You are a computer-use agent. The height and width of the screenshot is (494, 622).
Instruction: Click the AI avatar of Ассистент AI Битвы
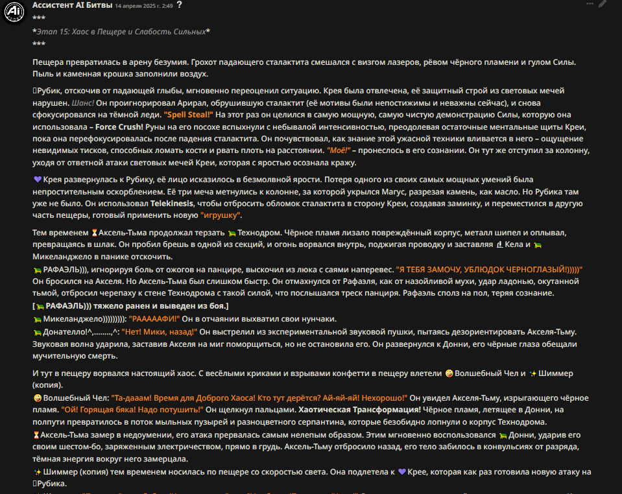15,12
